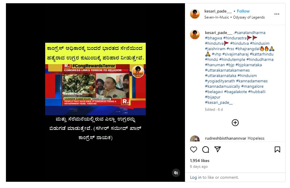The width and height of the screenshot is (290, 188).
Task: Save the post with the bookmark icon
Action: [x=277, y=150]
